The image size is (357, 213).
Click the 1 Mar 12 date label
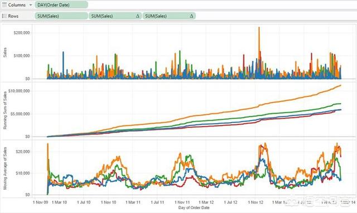206,202
